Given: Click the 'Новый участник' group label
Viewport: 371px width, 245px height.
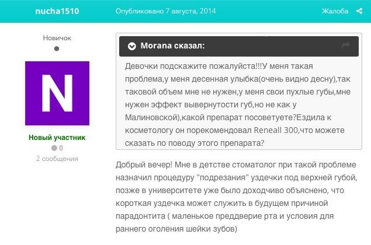Looking at the screenshot, I should coord(57,138).
